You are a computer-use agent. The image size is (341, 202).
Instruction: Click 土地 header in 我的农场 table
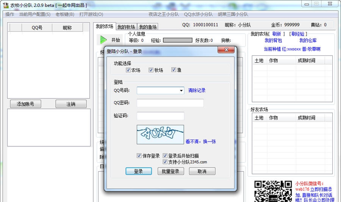259,60
